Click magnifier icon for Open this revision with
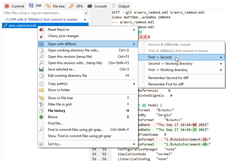Viewport: 226px width, 161px height. point(41,63)
